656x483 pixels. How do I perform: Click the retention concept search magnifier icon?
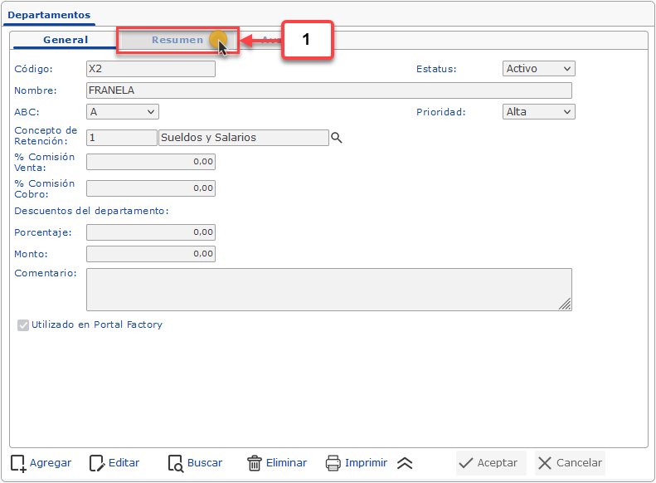337,138
